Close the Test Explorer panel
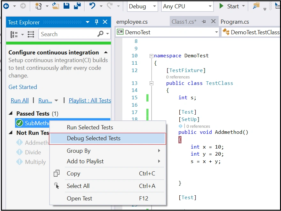The image size is (281, 211). pyautogui.click(x=105, y=22)
